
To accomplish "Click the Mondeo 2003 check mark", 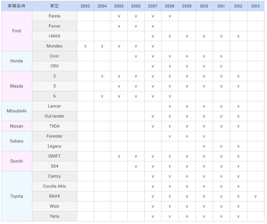I will tap(85, 46).
